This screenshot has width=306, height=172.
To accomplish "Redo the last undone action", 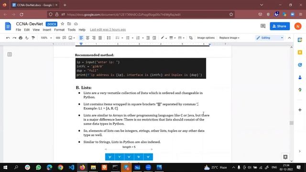I will click(14, 38).
